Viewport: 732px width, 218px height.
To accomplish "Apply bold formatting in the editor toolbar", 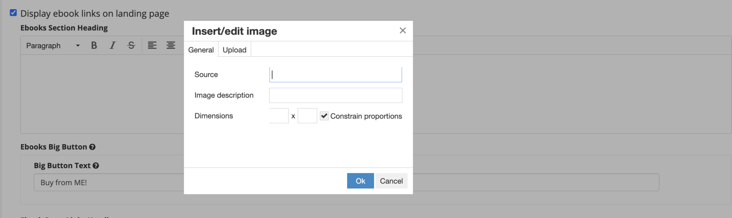I will pyautogui.click(x=94, y=45).
